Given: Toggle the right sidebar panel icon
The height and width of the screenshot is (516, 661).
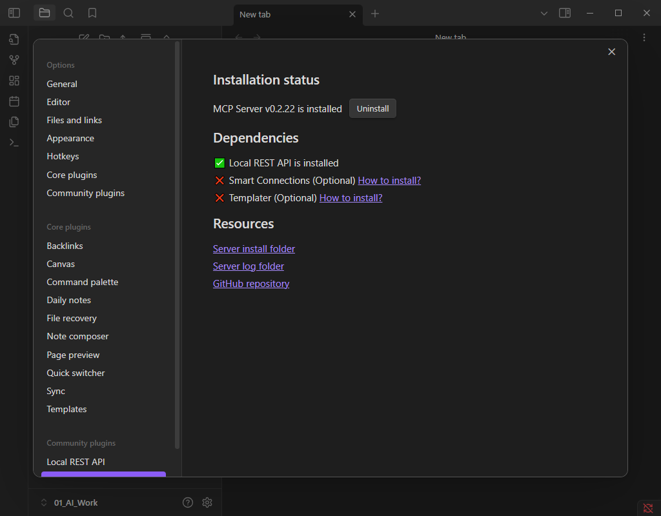Looking at the screenshot, I should click(565, 13).
